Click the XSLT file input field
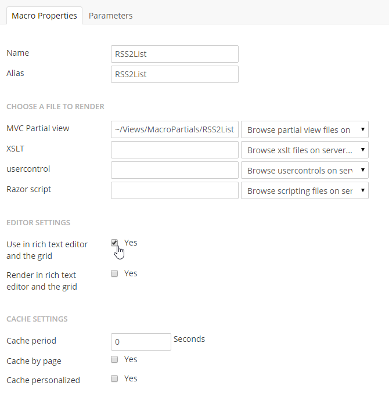Viewport: 389px width, 404px height. pyautogui.click(x=174, y=150)
